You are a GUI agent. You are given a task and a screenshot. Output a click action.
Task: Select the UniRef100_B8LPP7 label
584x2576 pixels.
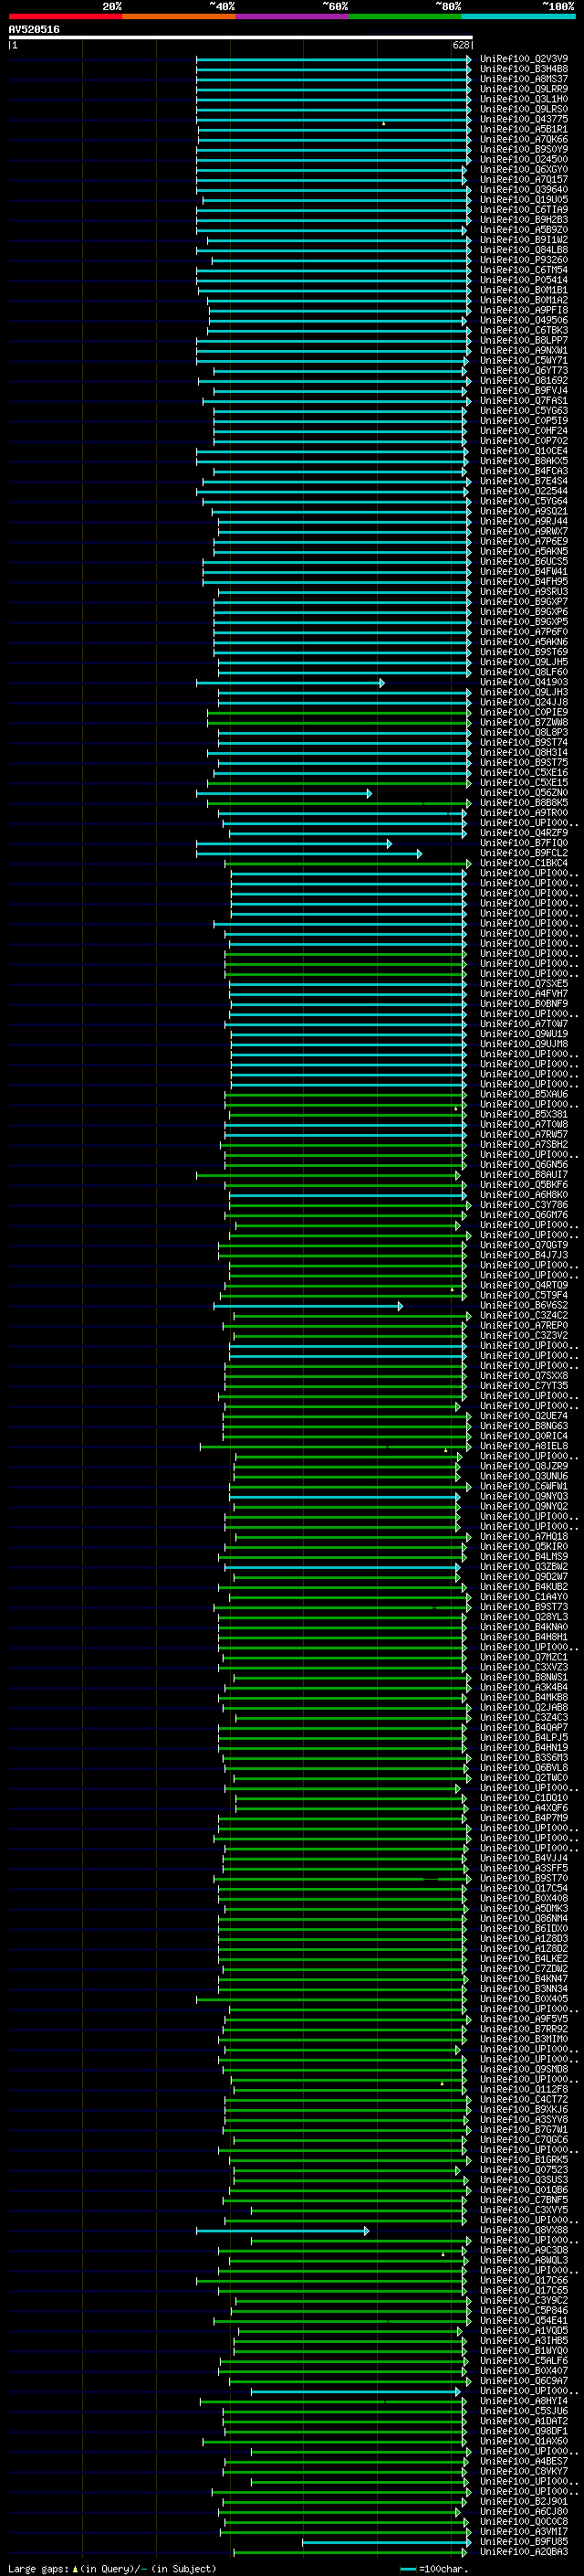(524, 340)
